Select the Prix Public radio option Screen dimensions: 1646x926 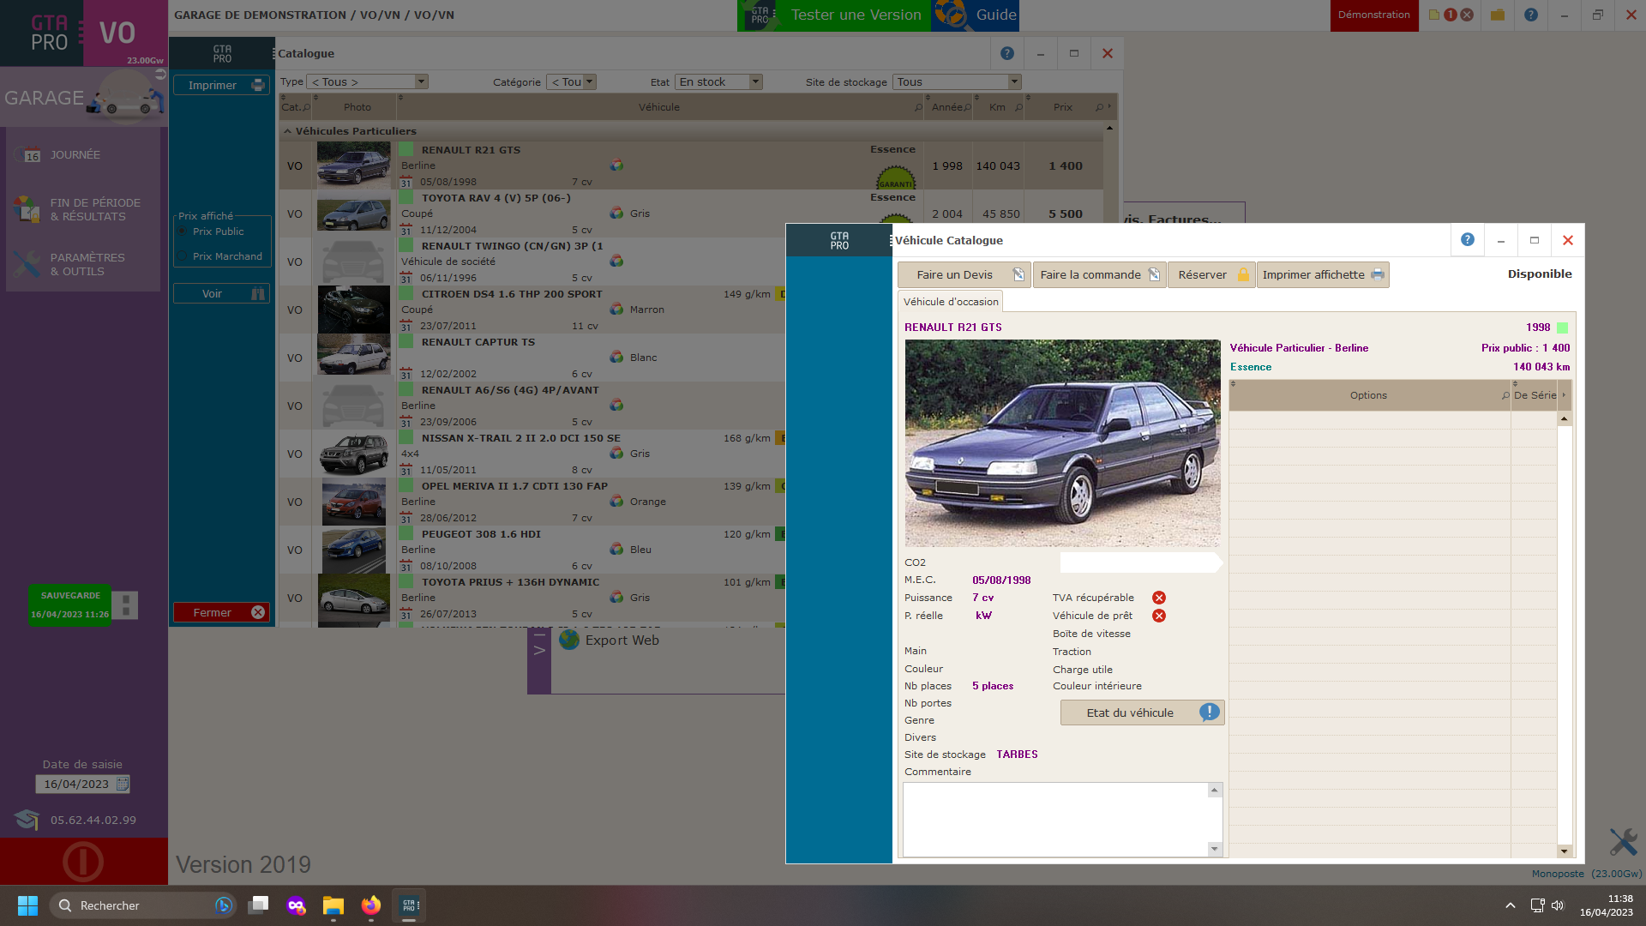coord(183,231)
